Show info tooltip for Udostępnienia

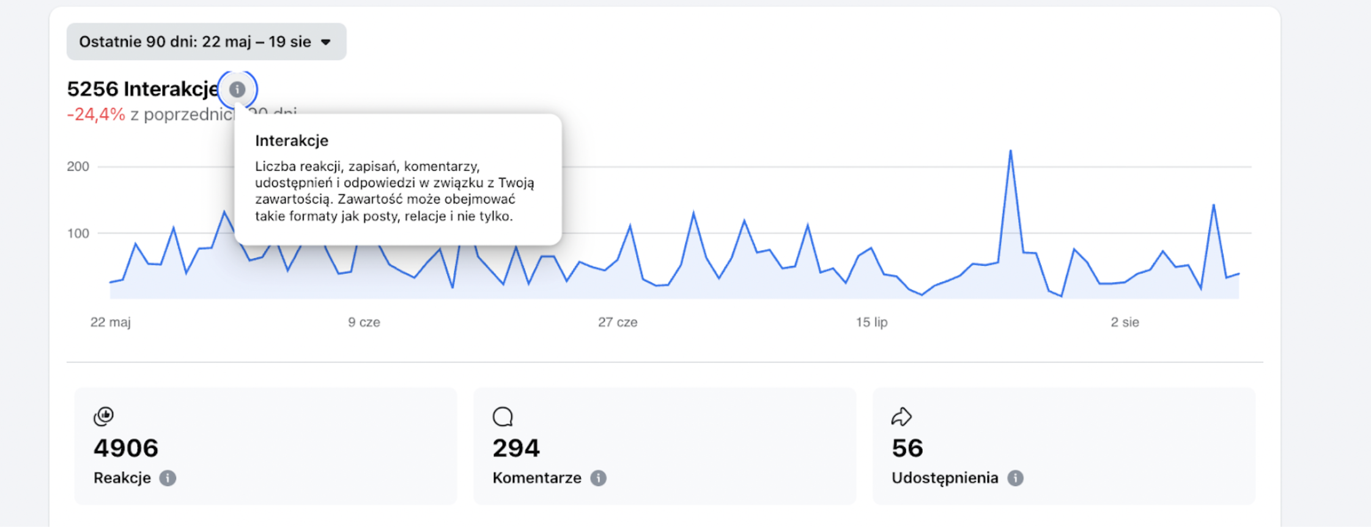1016,478
